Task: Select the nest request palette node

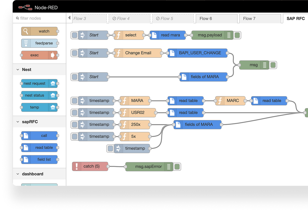Action: click(x=39, y=83)
